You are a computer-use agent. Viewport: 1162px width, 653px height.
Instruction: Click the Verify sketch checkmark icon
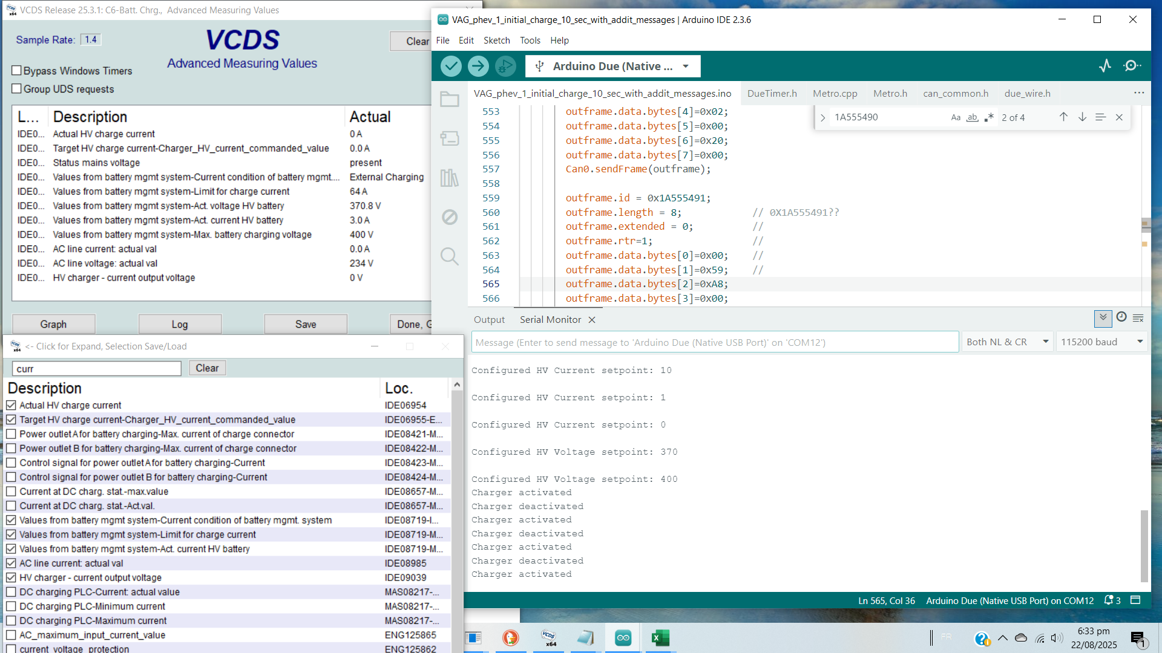(451, 66)
